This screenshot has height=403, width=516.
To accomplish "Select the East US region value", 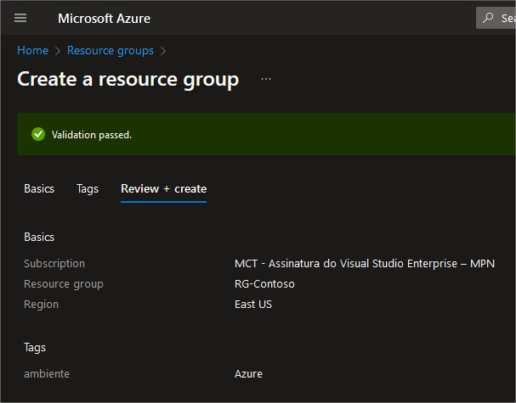I will pos(253,304).
